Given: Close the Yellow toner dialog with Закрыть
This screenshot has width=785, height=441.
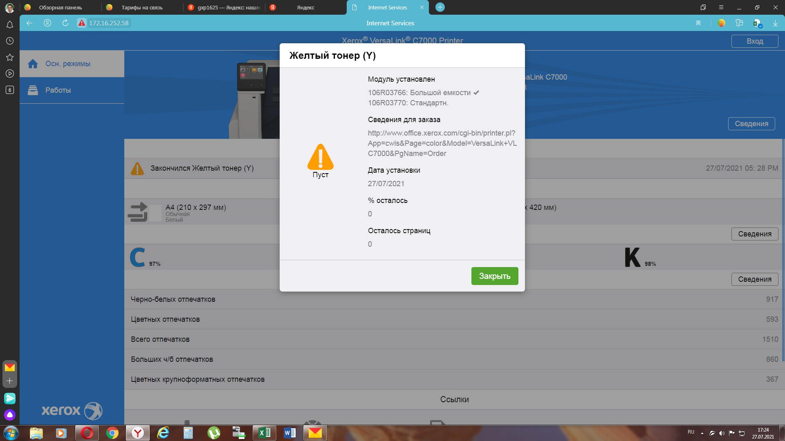Looking at the screenshot, I should [x=495, y=276].
